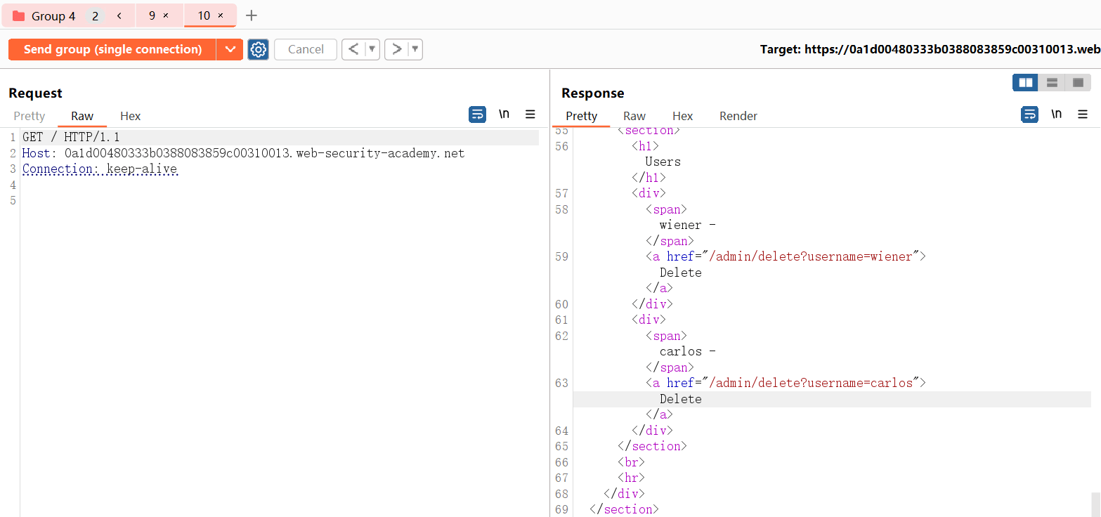Switch to side-by-side layout view
1101x517 pixels.
pyautogui.click(x=1025, y=83)
